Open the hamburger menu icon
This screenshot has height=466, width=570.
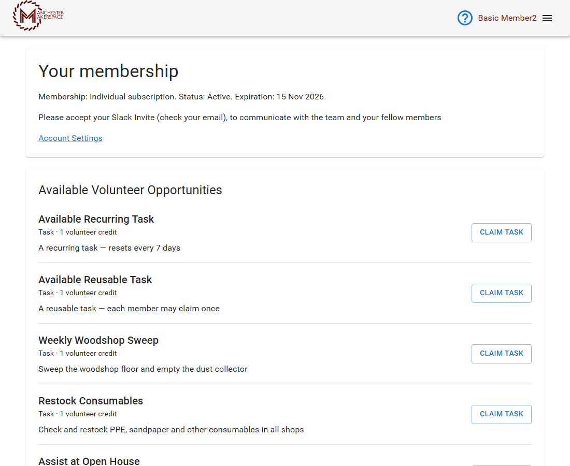tap(547, 18)
